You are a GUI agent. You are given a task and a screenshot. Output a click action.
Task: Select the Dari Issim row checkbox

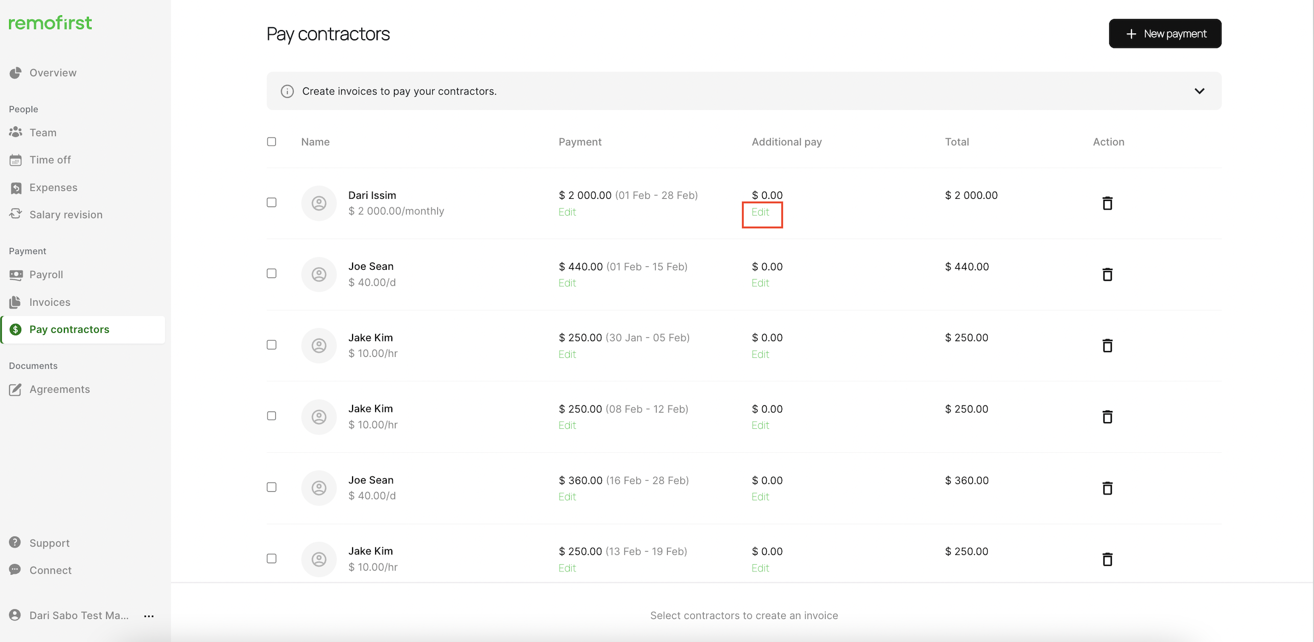272,202
